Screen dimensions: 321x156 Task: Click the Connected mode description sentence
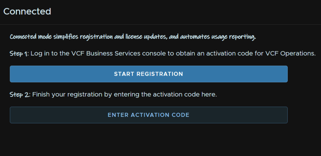(133, 37)
